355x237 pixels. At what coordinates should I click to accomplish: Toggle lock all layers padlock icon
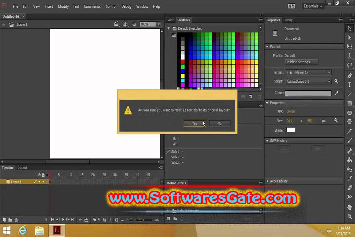point(43,175)
